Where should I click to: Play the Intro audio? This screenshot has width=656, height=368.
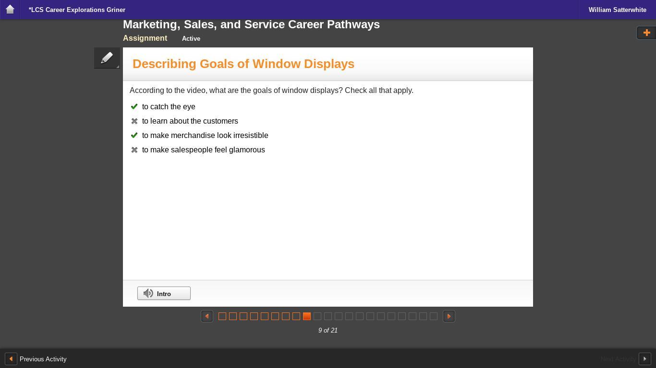164,293
